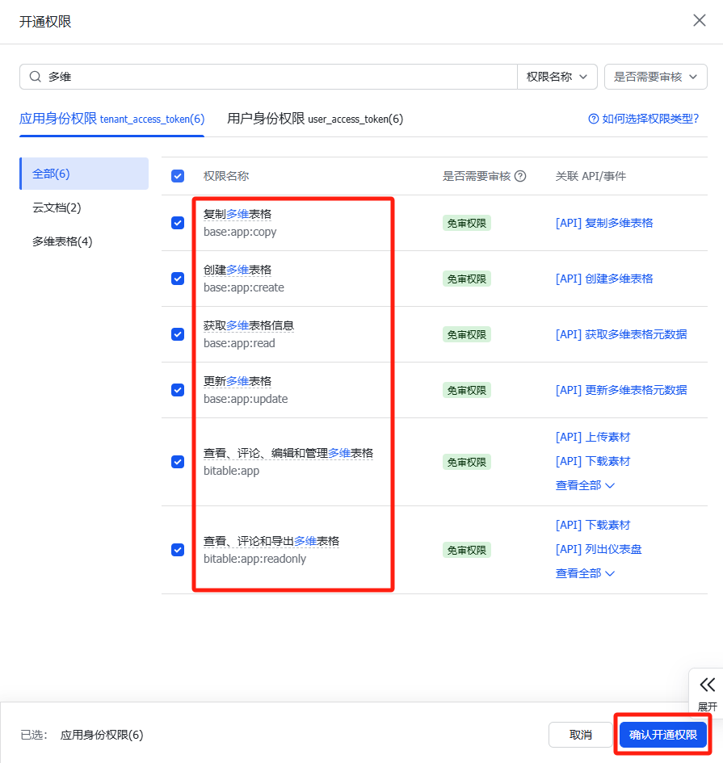The image size is (723, 763).
Task: Uncheck the bitable:app:readonly permission checkbox
Action: click(x=178, y=550)
